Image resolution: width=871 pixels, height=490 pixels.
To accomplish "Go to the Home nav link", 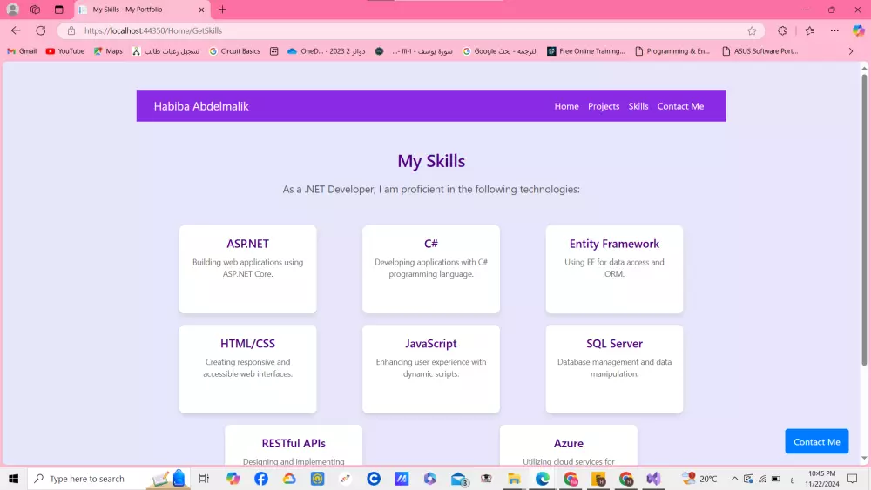I will click(566, 106).
